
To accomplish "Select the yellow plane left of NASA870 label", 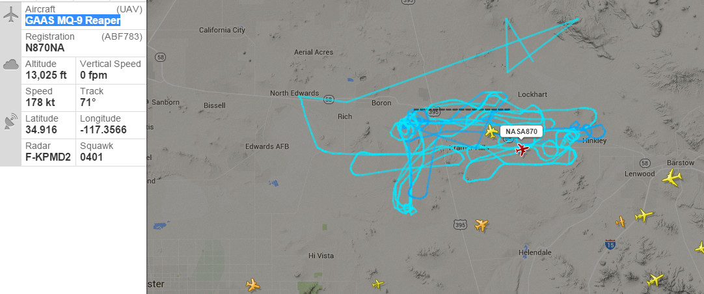I will (491, 131).
